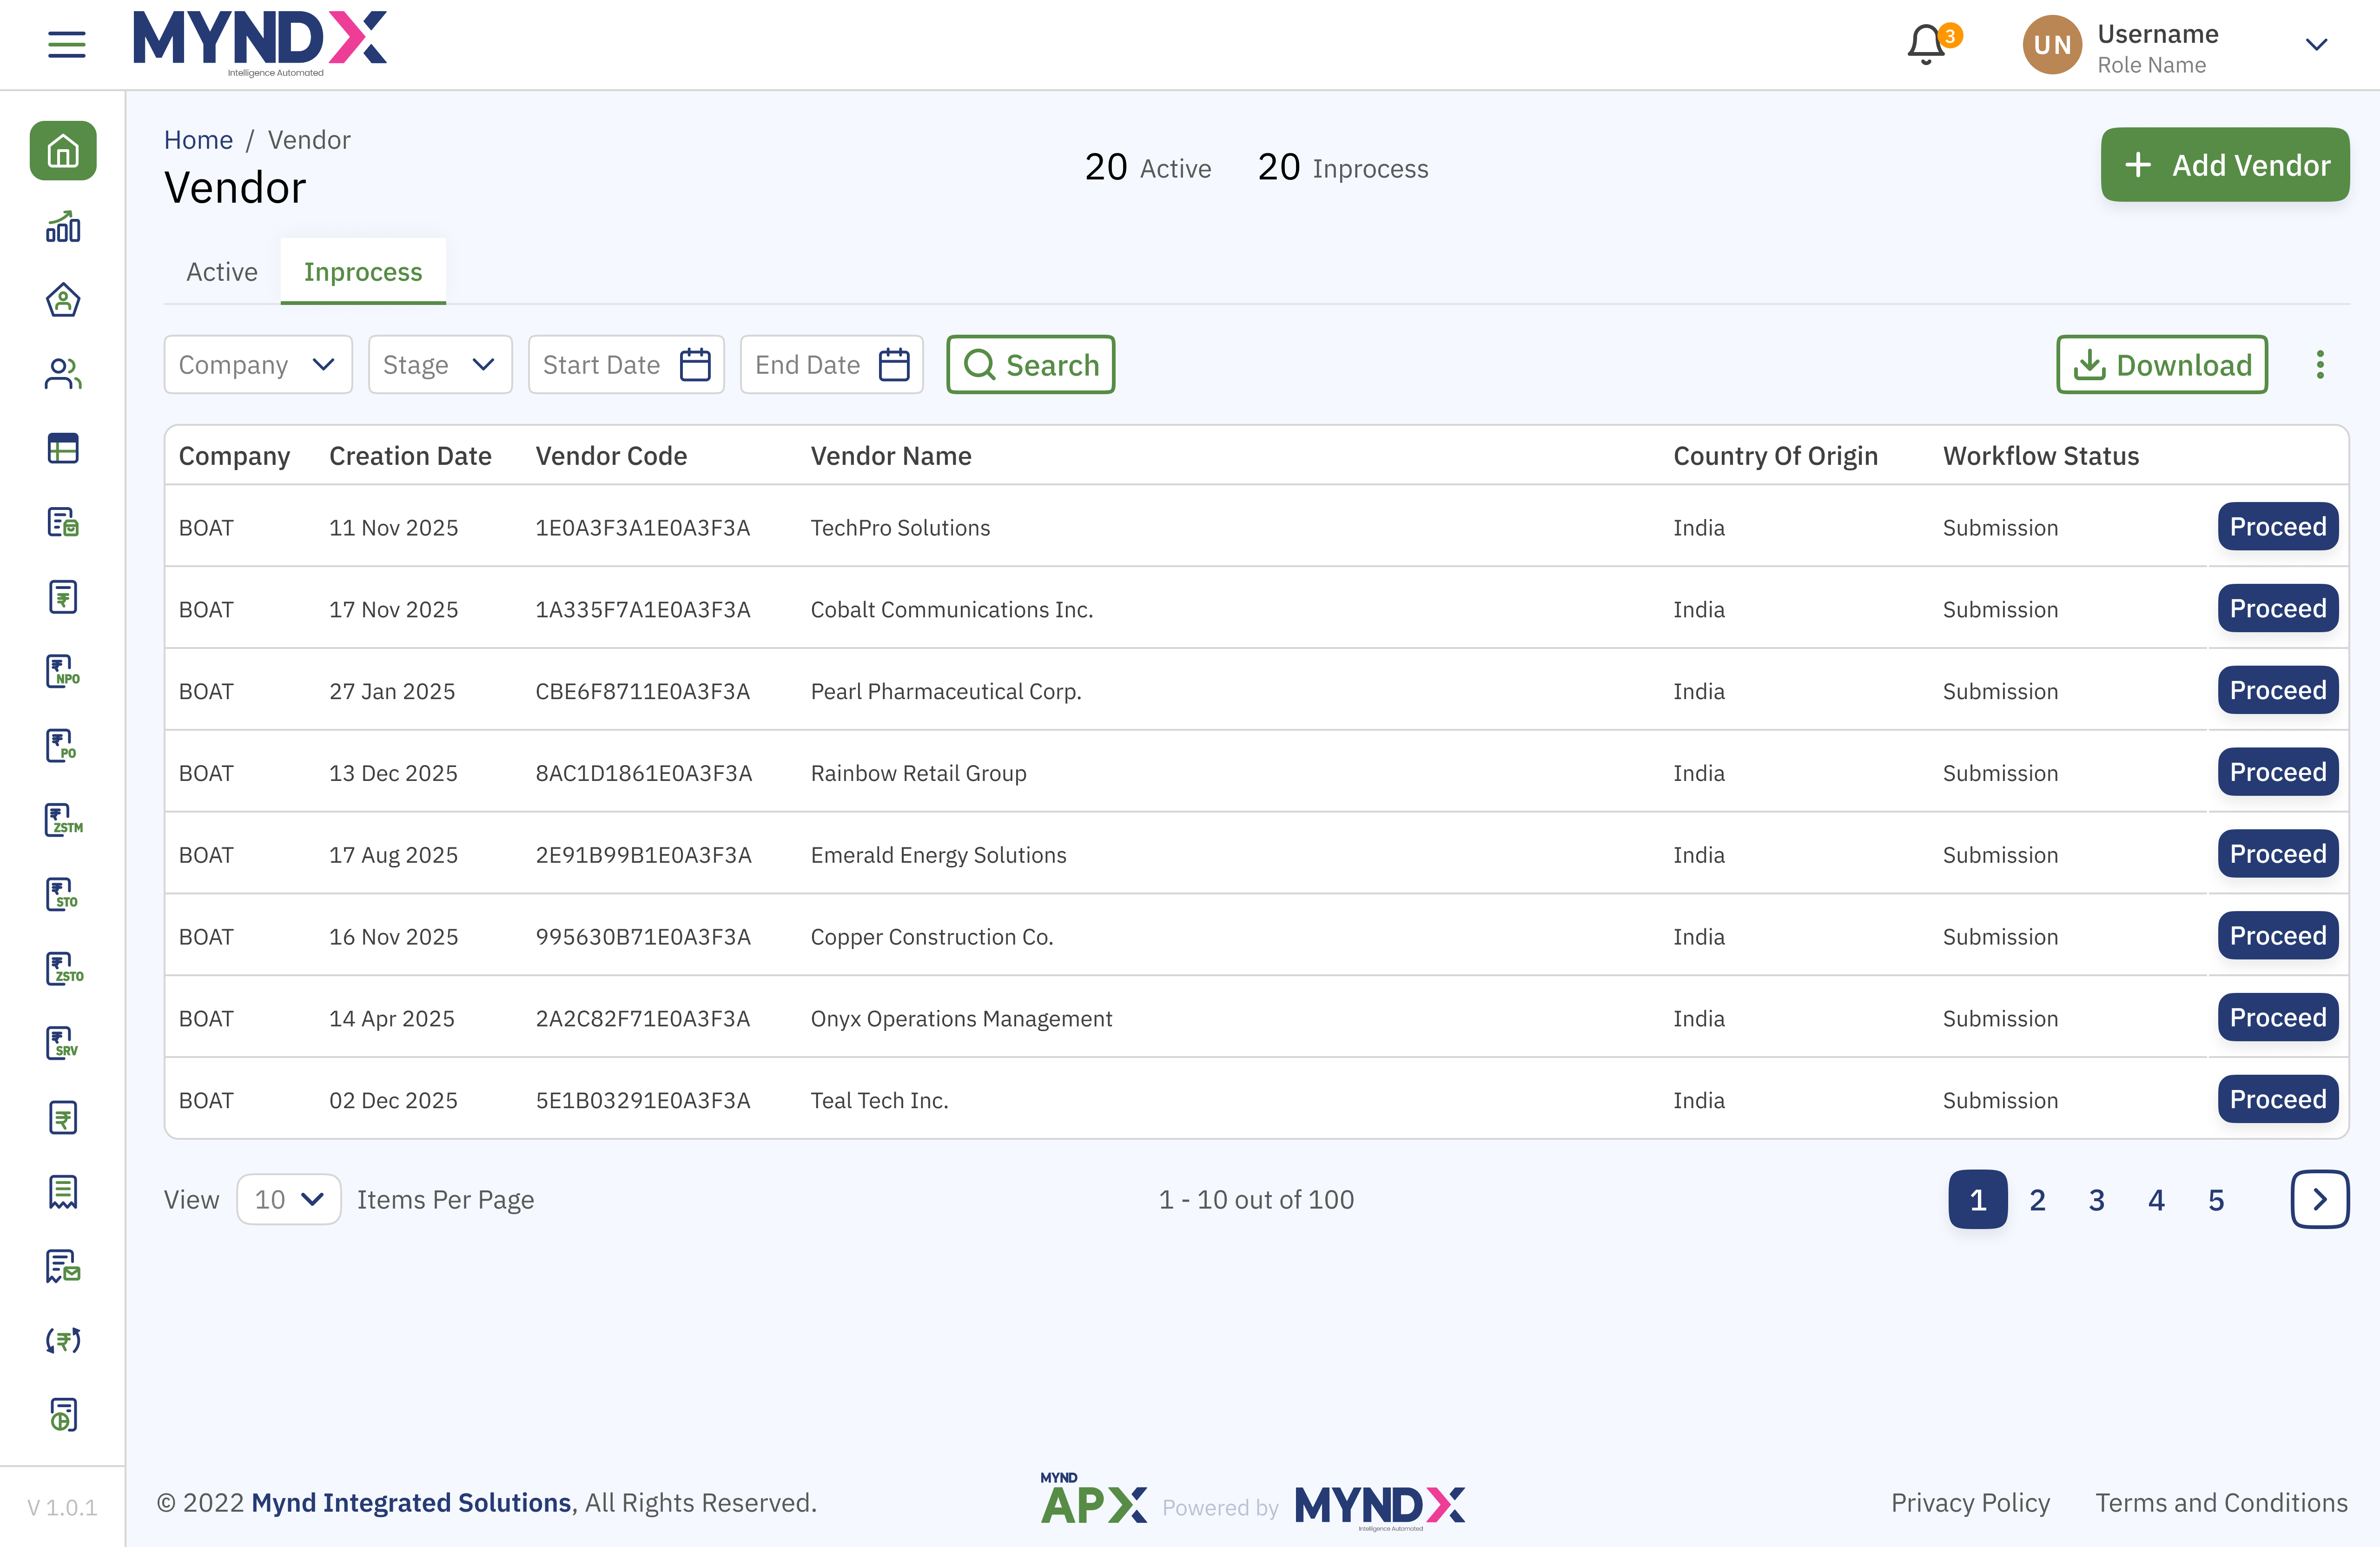Click the Add Vendor button
Viewport: 2380px width, 1547px height.
pyautogui.click(x=2226, y=164)
